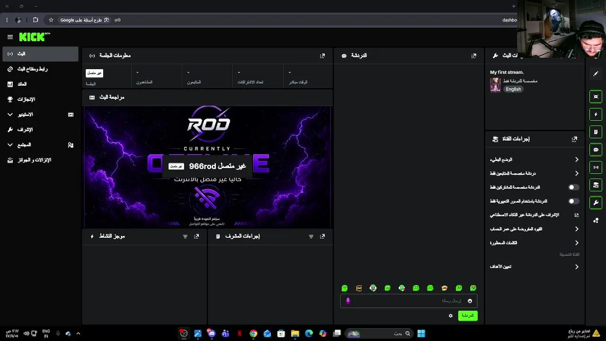The width and height of the screenshot is (606, 341).
Task: Open تعيين الأهداف goals chevron
Action: [577, 267]
